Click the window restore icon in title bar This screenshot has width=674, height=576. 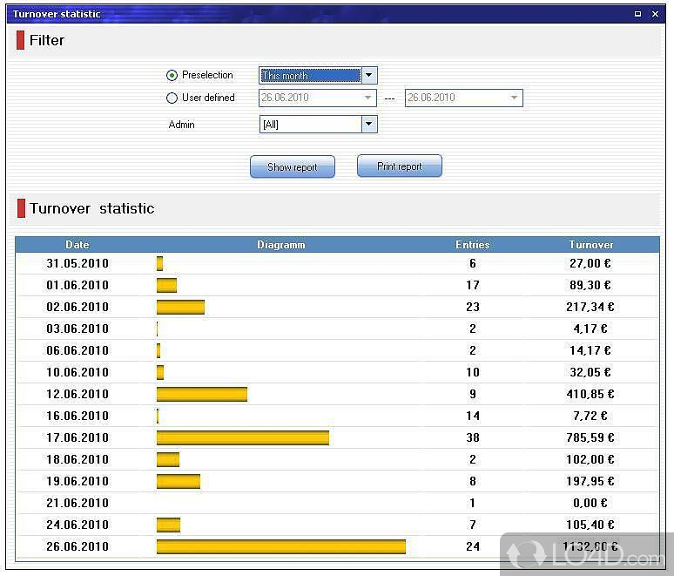tap(637, 14)
